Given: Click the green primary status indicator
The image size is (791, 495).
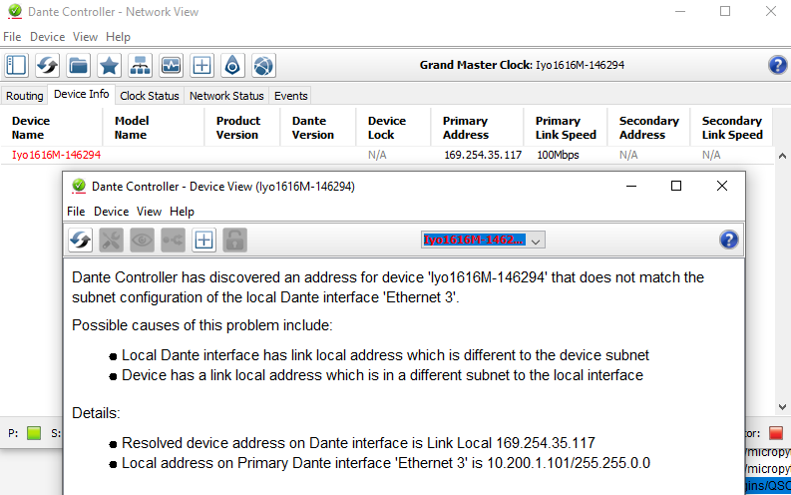Looking at the screenshot, I should coord(34,433).
